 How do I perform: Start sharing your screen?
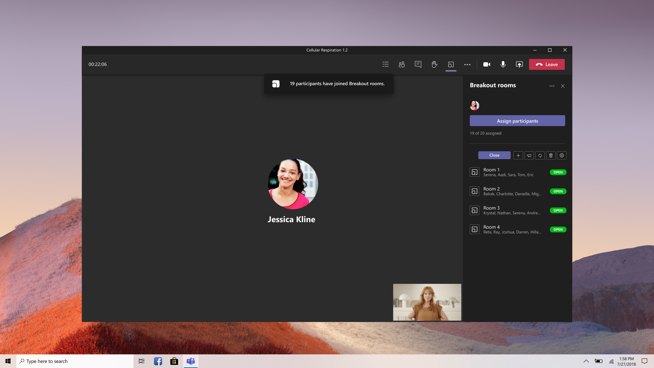coord(519,64)
